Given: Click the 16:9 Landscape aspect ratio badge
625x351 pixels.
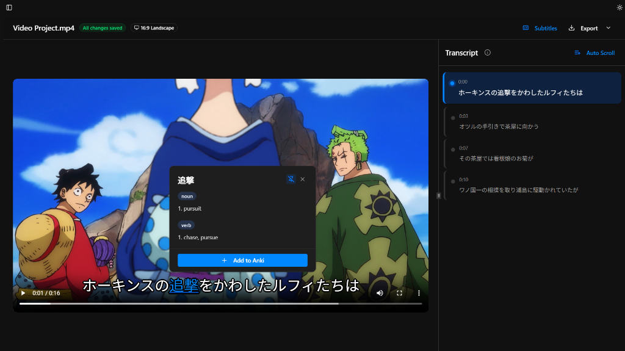Looking at the screenshot, I should point(154,28).
